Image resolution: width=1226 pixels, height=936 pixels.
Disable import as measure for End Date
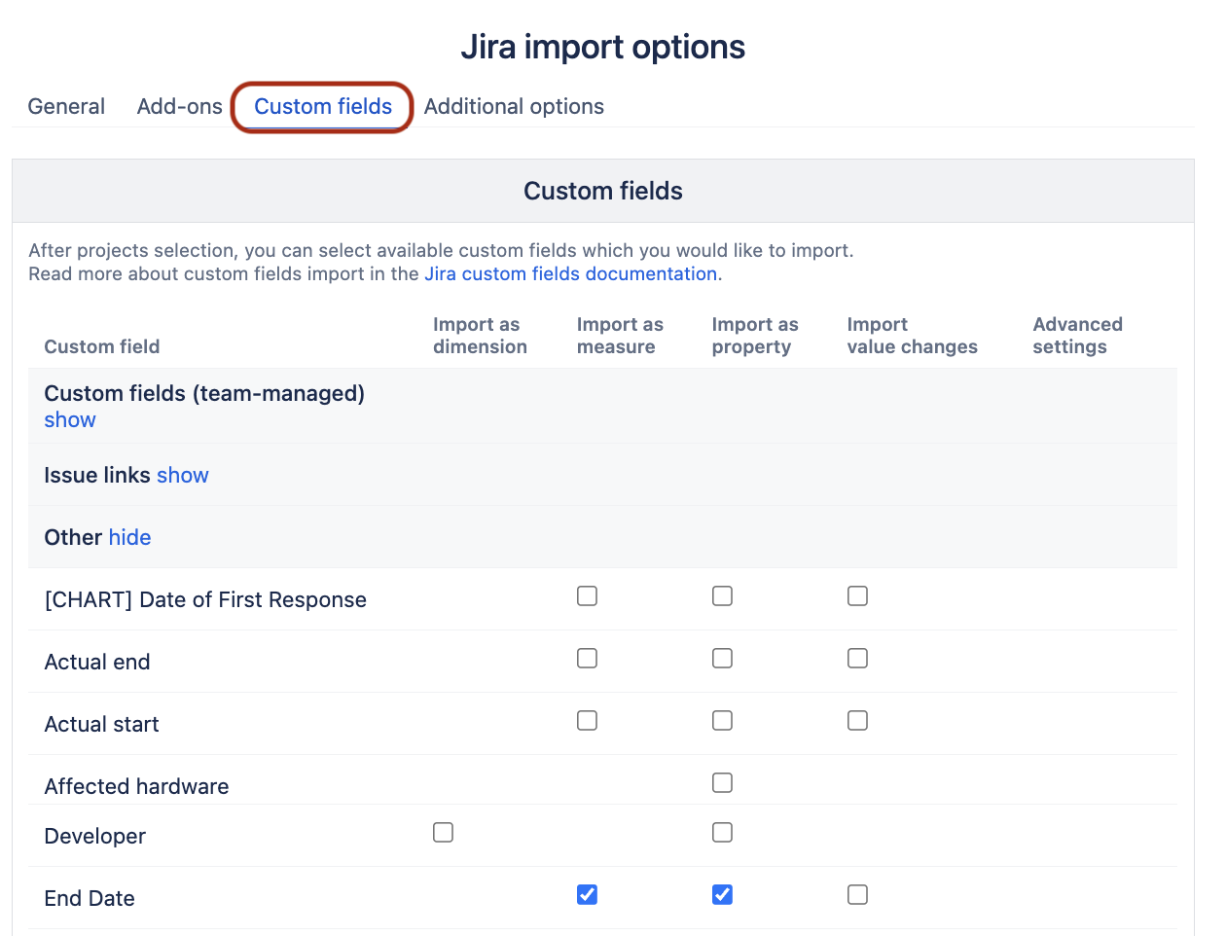pos(722,894)
